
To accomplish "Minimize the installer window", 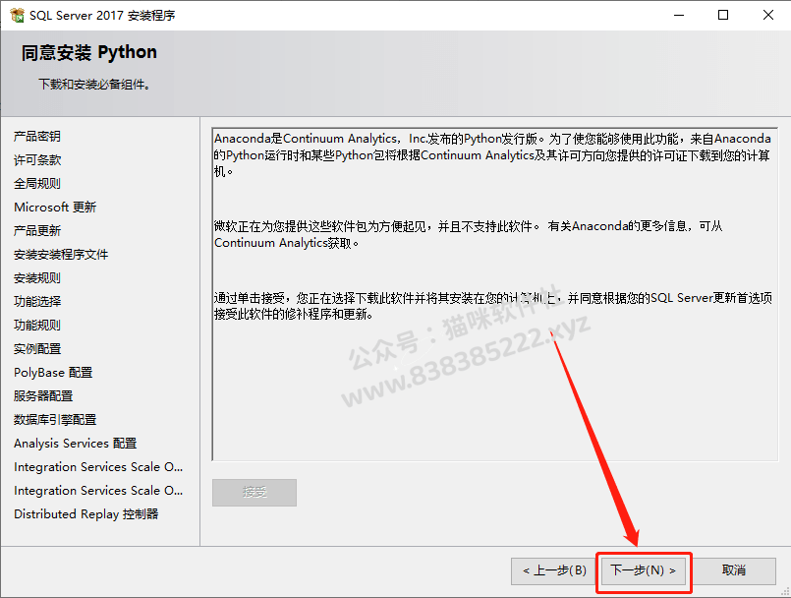I will [679, 15].
